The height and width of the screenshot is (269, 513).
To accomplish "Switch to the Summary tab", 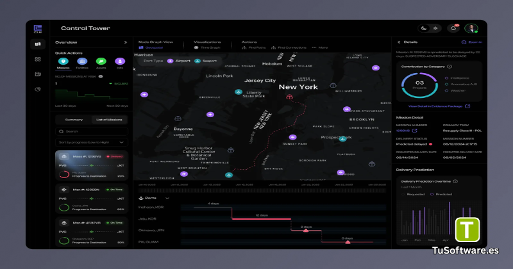I will tap(74, 120).
